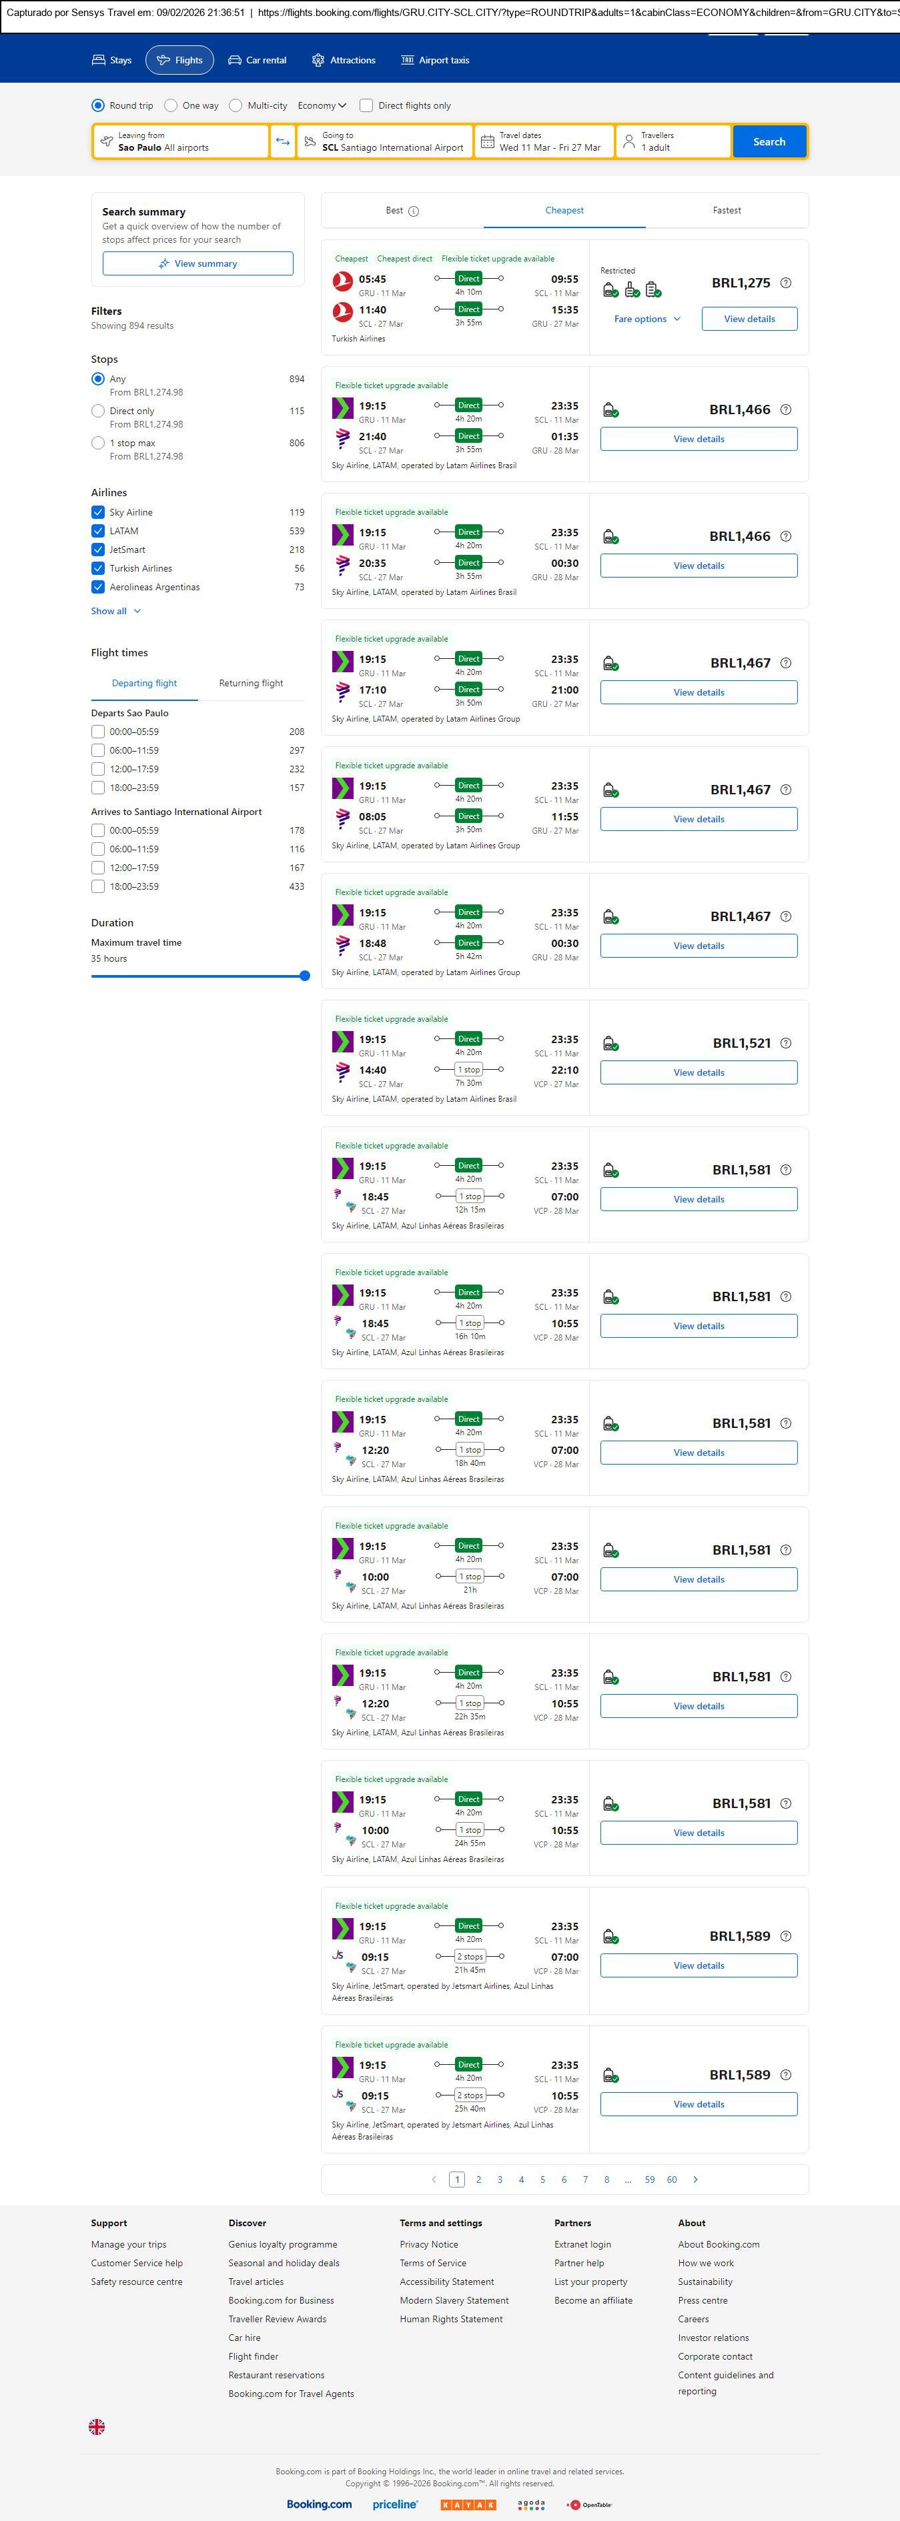This screenshot has height=2521, width=900.
Task: Click the swap origin and destination arrows icon
Action: coord(282,142)
